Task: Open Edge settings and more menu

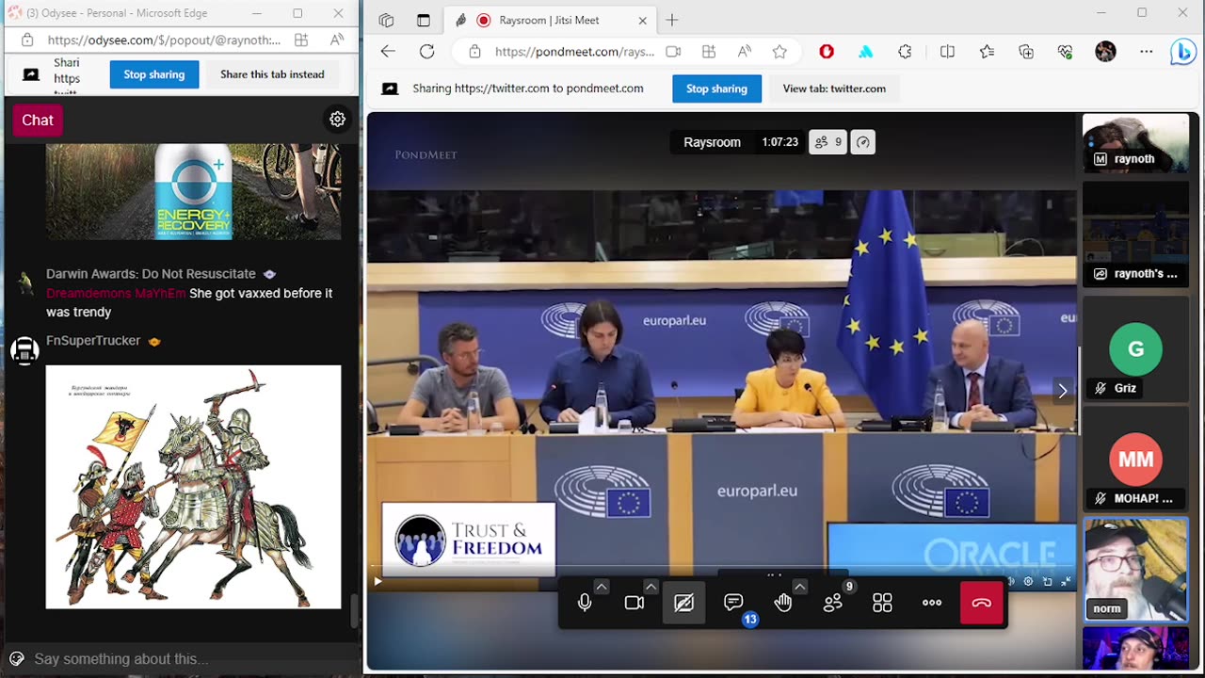Action: click(1146, 52)
